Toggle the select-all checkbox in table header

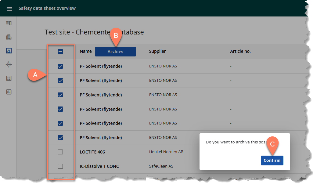(x=60, y=52)
